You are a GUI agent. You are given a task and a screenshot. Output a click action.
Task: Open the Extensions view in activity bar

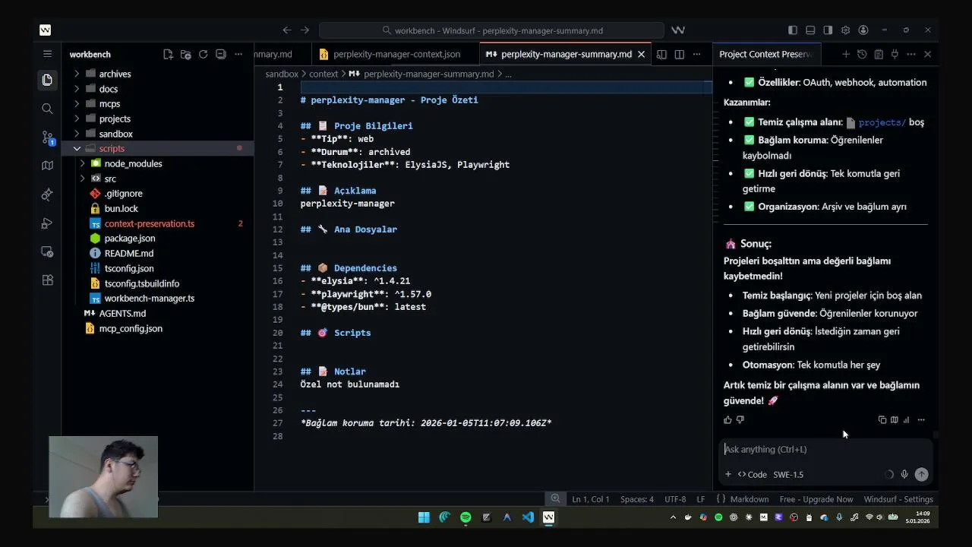(x=47, y=280)
